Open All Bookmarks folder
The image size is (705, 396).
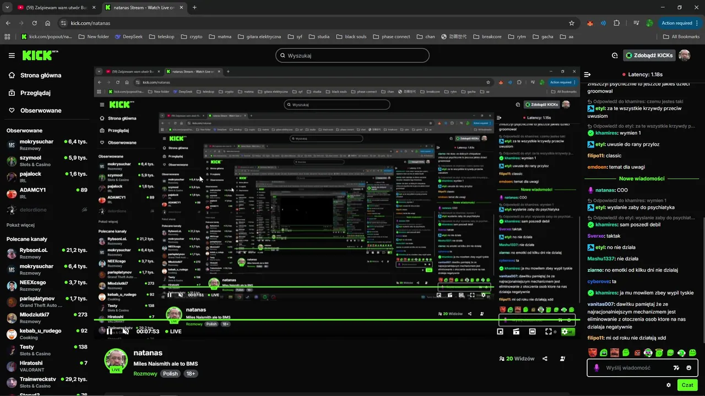coord(681,37)
